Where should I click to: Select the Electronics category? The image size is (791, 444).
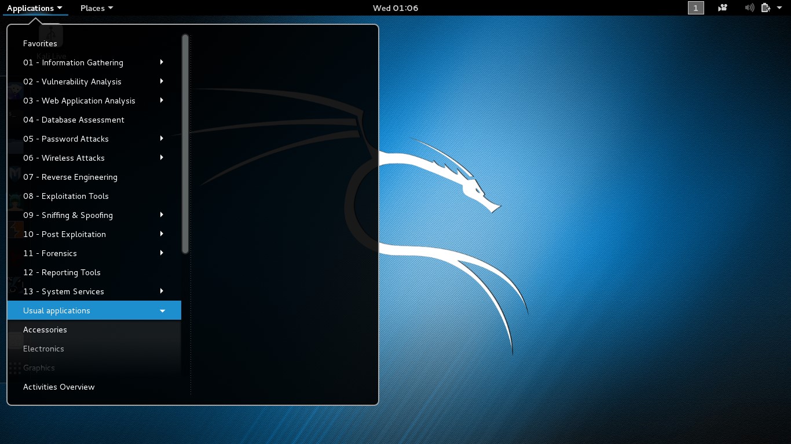pos(43,349)
